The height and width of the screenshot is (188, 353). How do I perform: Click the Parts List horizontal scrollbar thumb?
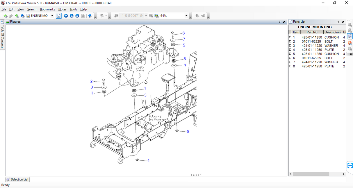311,174
